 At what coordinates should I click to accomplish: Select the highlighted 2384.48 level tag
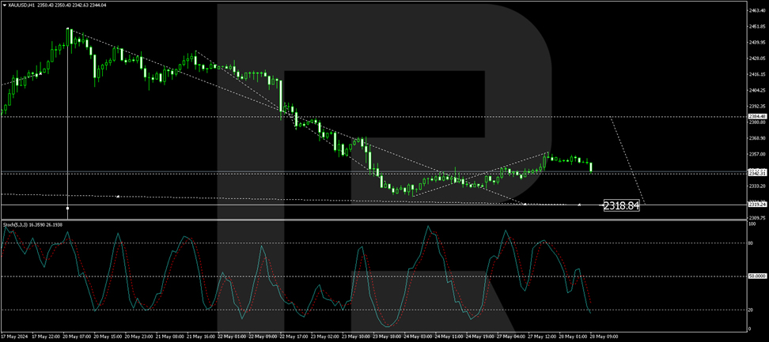[757, 116]
